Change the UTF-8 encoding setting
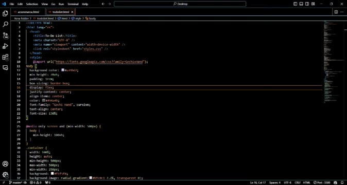This screenshot has height=185, width=347. click(x=287, y=182)
